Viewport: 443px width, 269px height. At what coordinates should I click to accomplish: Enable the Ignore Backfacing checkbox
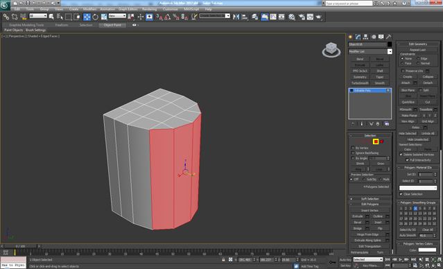click(x=353, y=153)
